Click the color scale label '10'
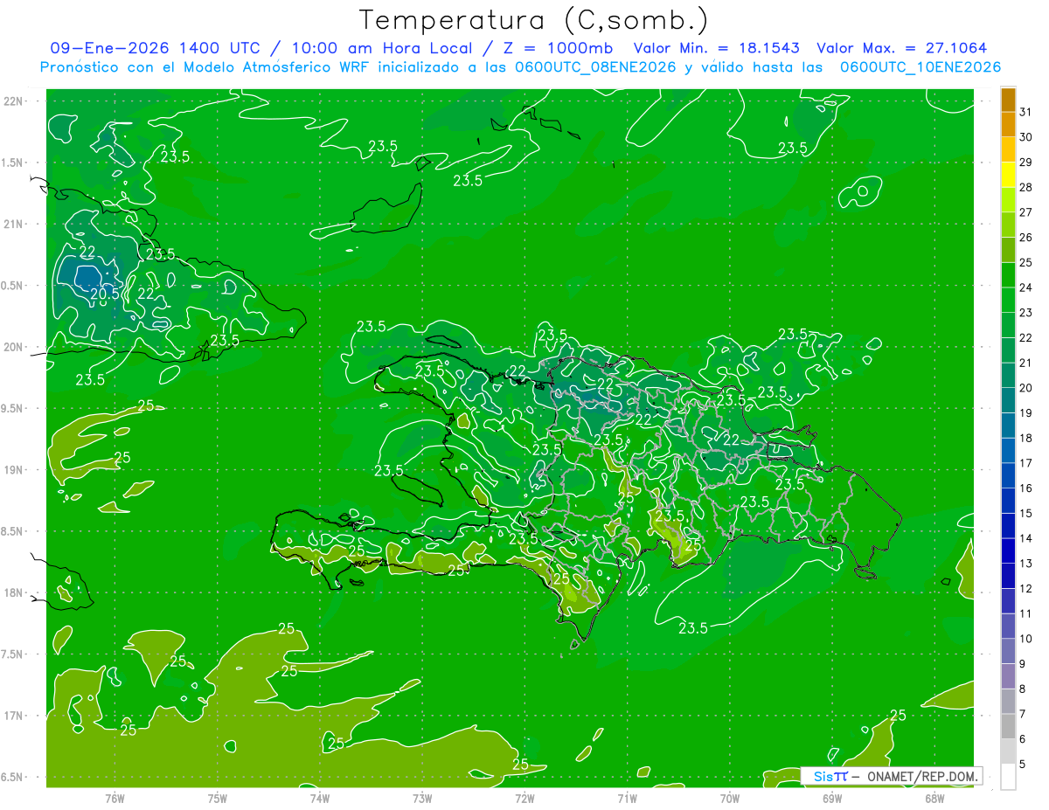 tap(1026, 639)
